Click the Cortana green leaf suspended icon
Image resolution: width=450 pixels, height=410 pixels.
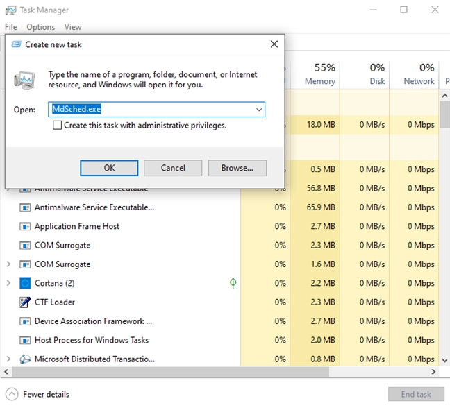click(x=233, y=283)
